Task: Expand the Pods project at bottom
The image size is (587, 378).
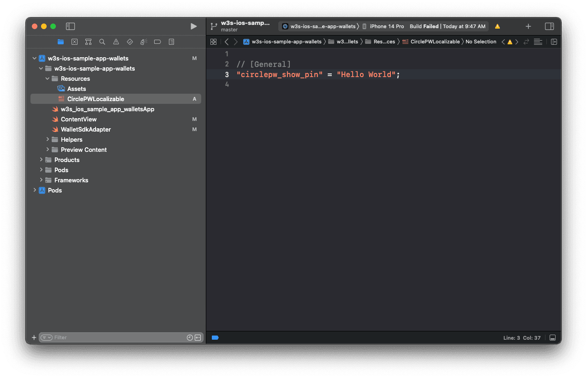Action: coord(35,190)
